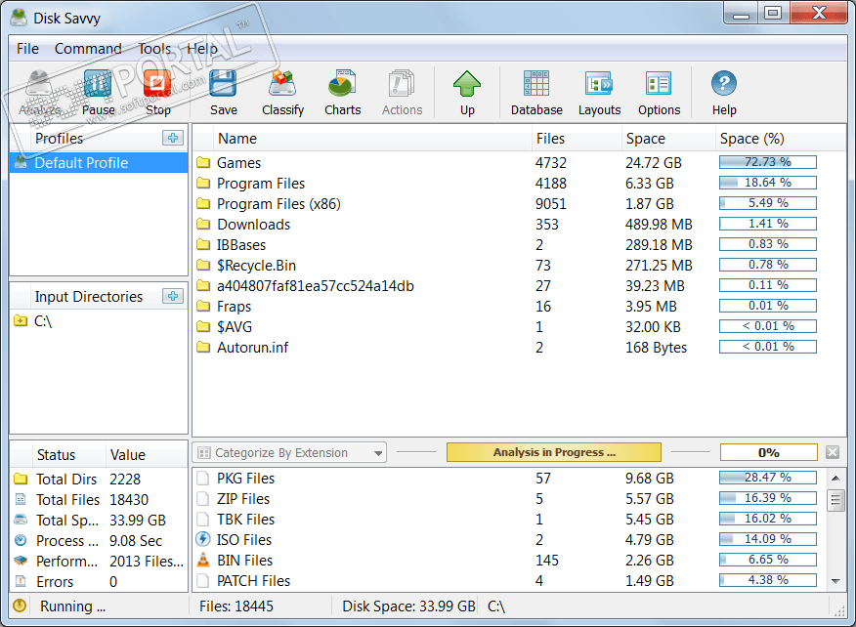856x627 pixels.
Task: Open the Tools menu
Action: click(x=154, y=49)
